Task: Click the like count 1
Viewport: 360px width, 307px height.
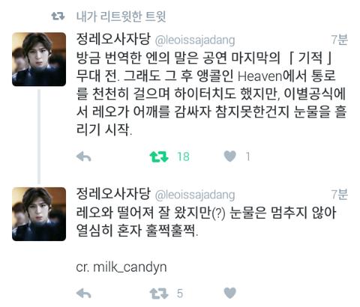Action: (247, 156)
